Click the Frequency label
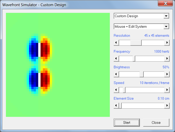Viewport: 175px width, 132px height. click(122, 51)
